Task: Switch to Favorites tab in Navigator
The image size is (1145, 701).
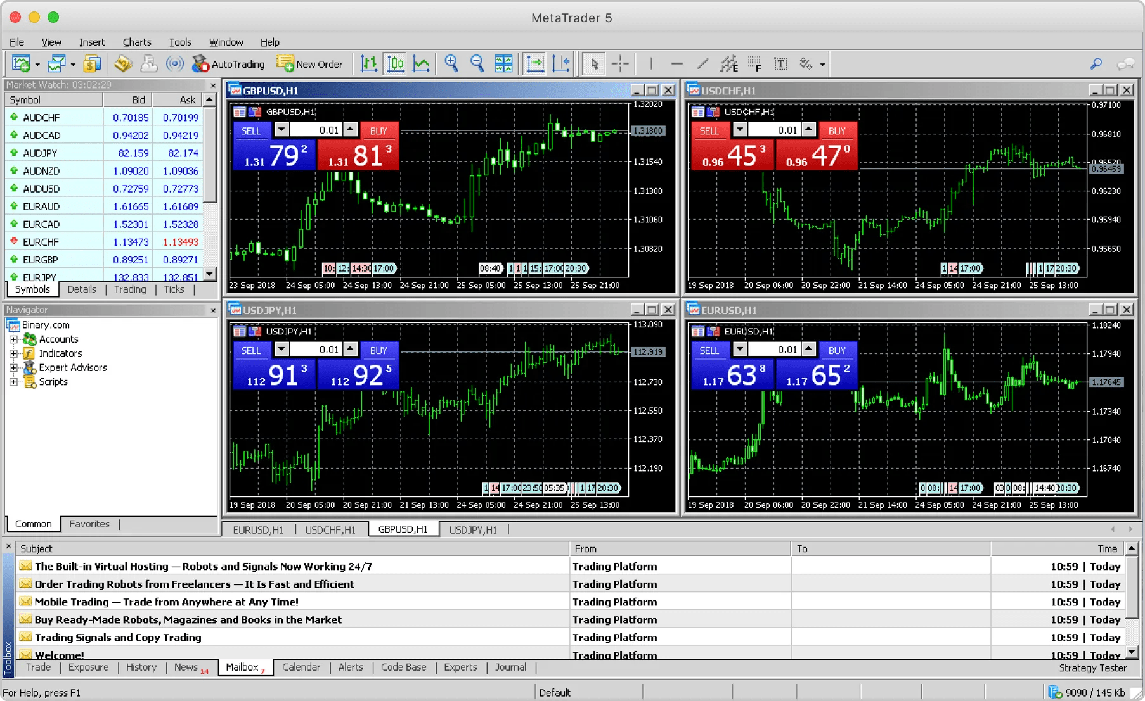Action: pos(89,524)
